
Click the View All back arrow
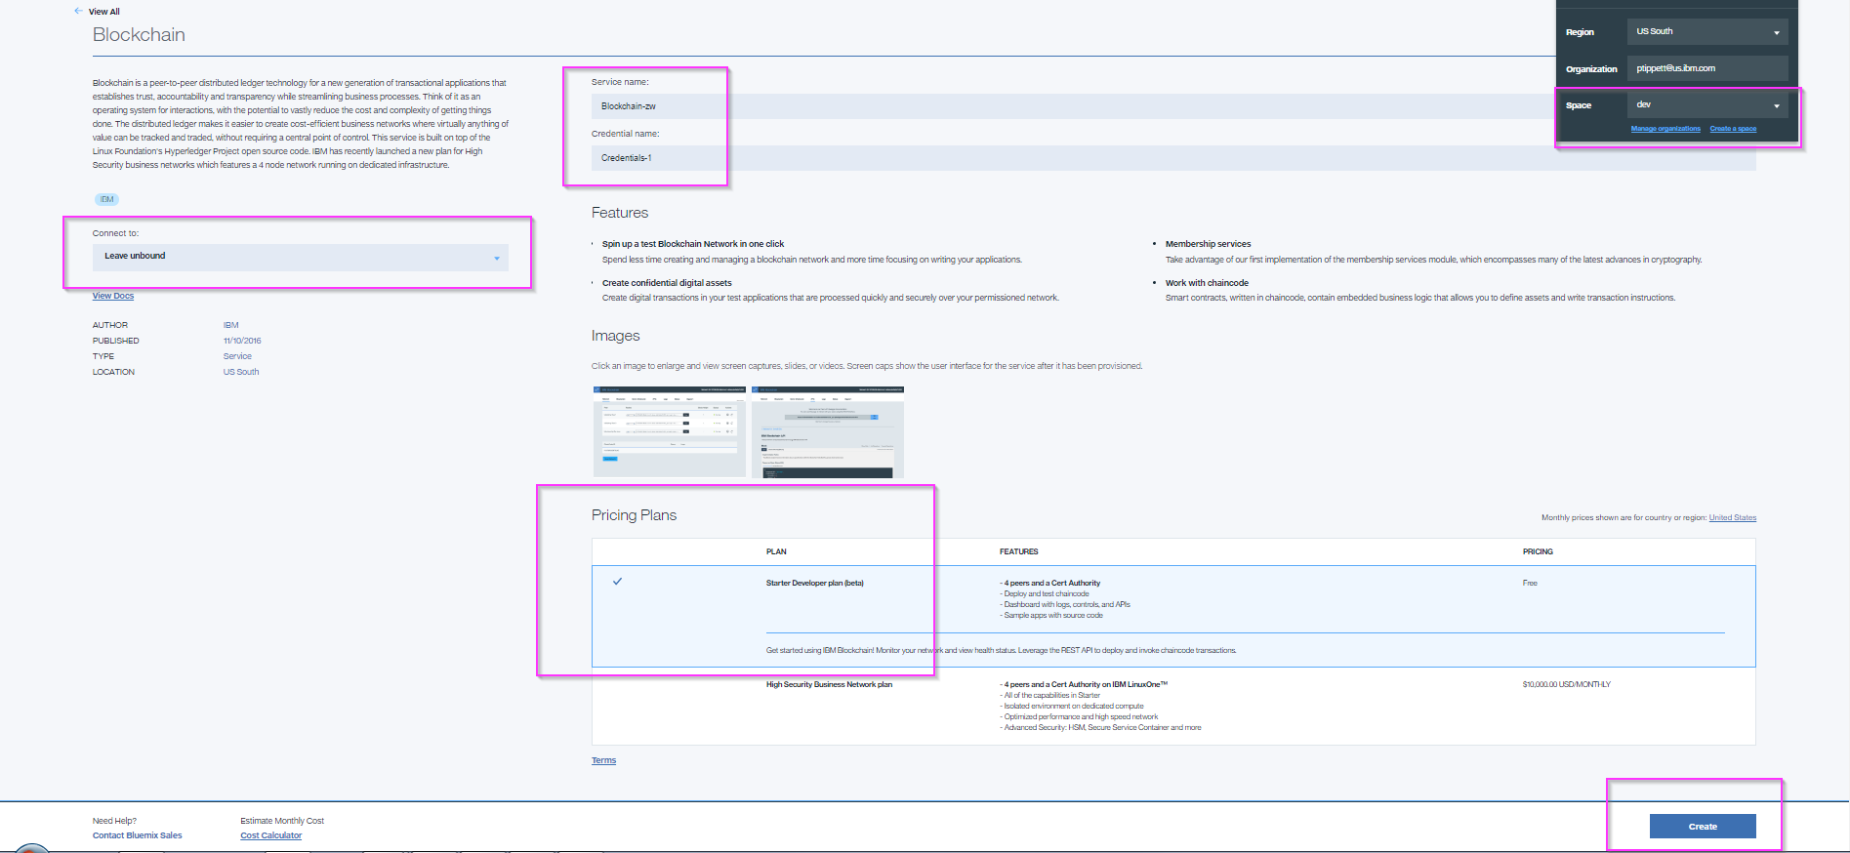coord(78,11)
